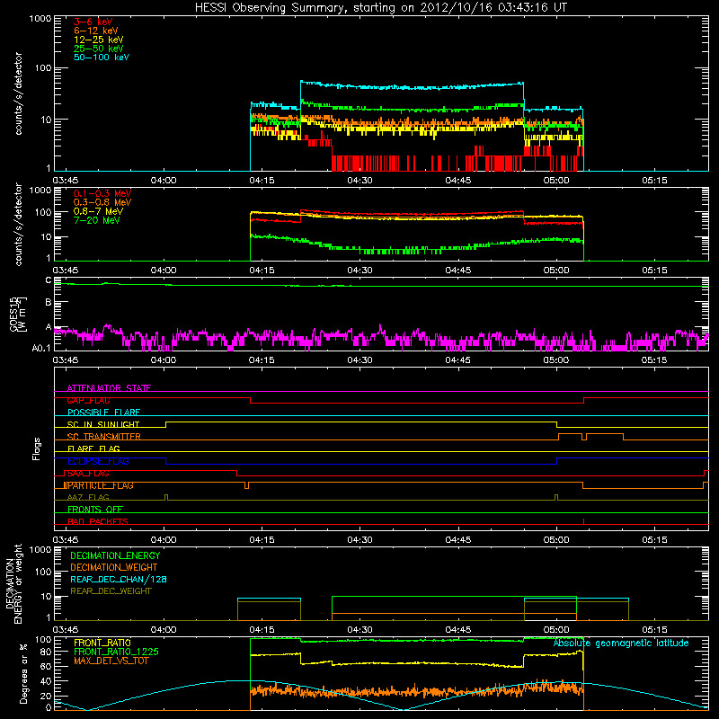Image resolution: width=719 pixels, height=719 pixels.
Task: Click the top panel counts/s/detector axis label
Action: pos(18,93)
